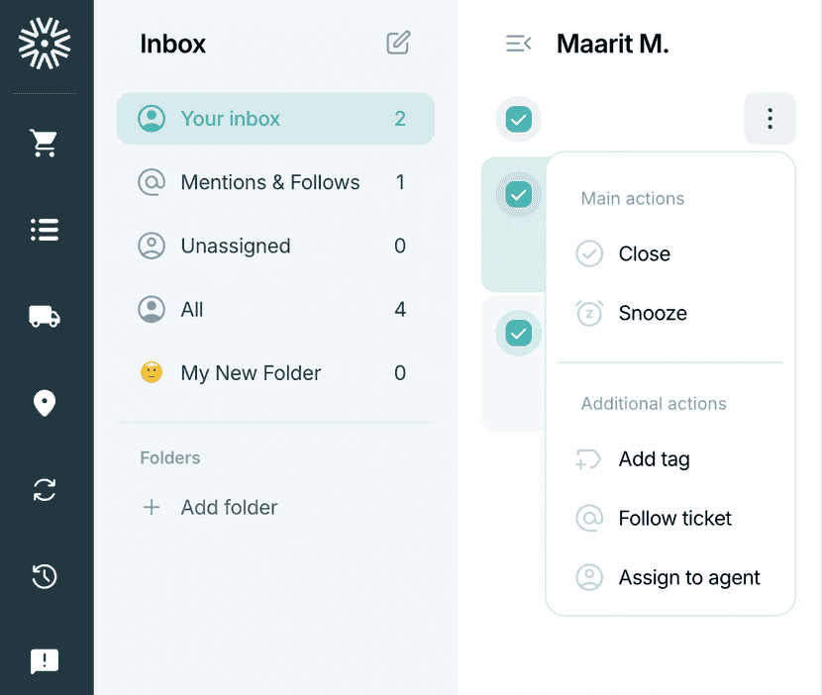Uncheck the first conversation checkbox
Screen dimensions: 822x695
pyautogui.click(x=519, y=195)
